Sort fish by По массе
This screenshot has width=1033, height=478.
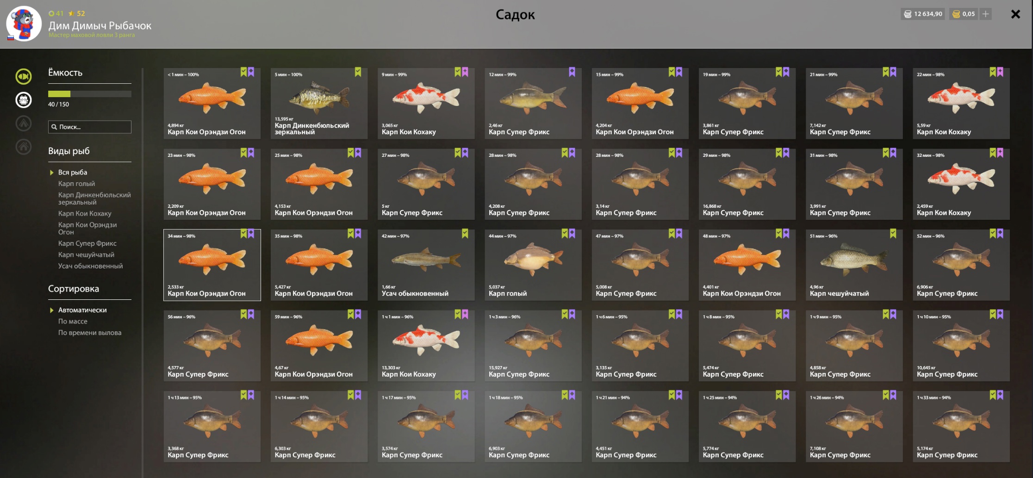(73, 321)
